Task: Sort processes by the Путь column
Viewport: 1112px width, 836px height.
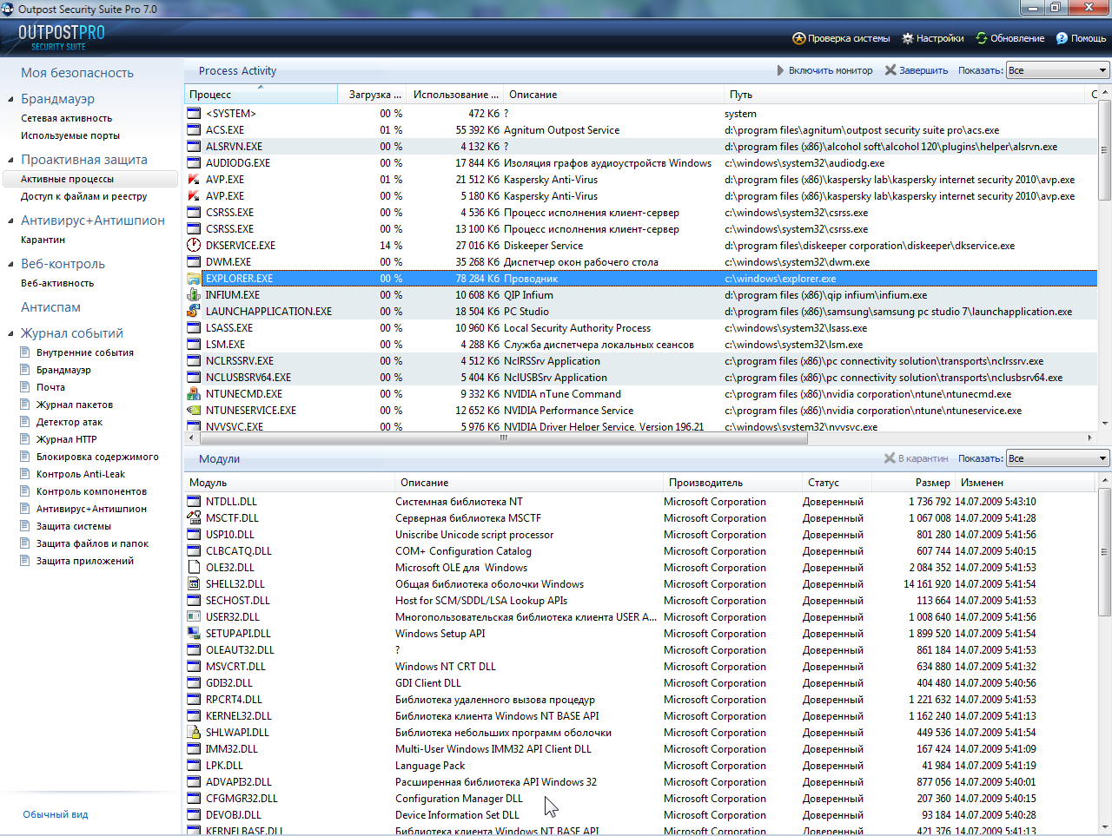Action: tap(904, 95)
